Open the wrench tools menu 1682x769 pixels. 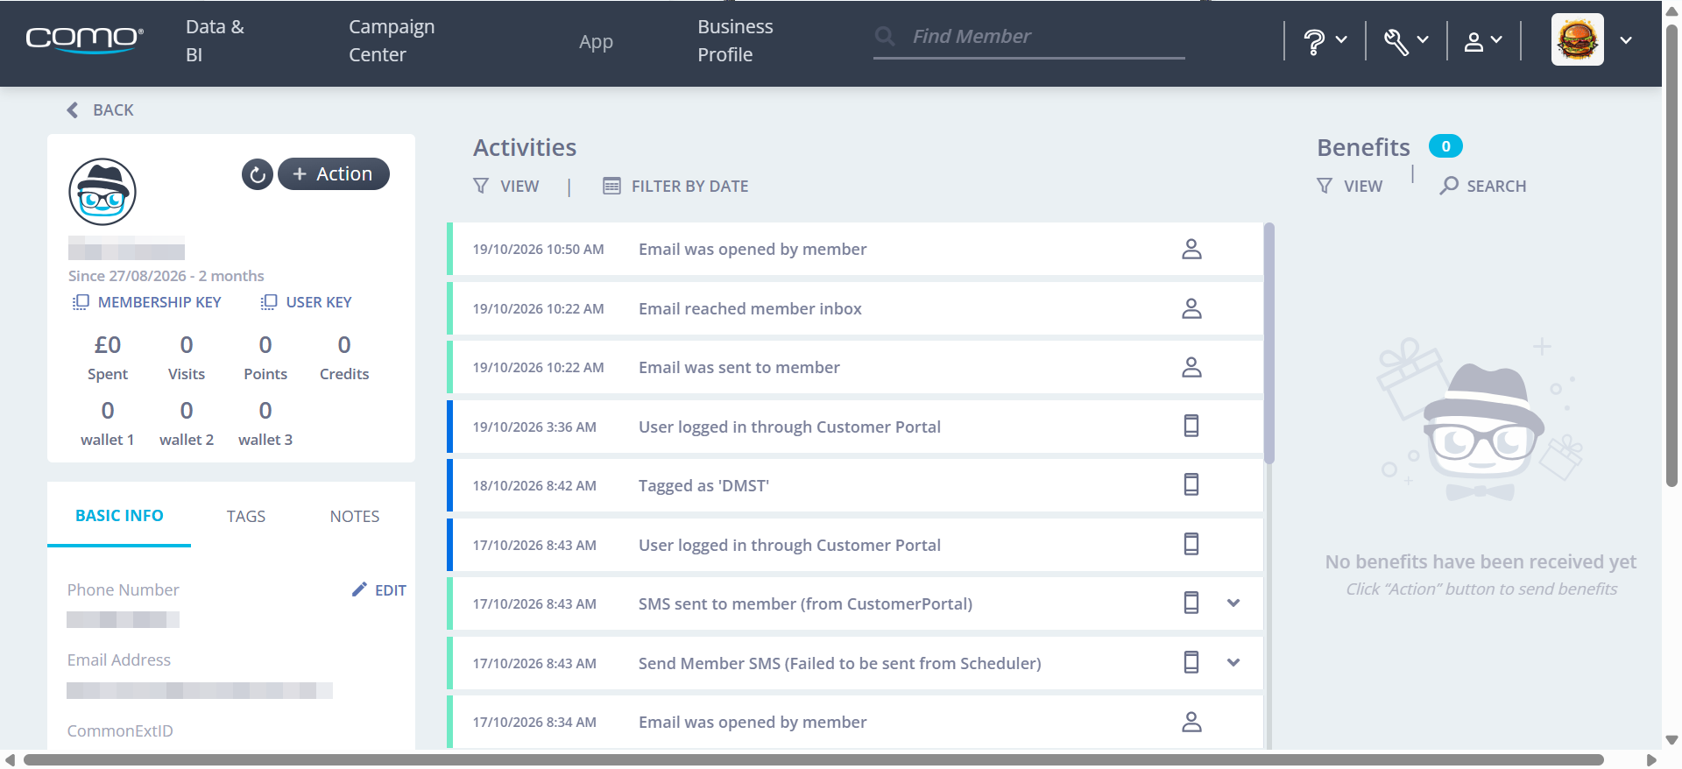click(1406, 41)
